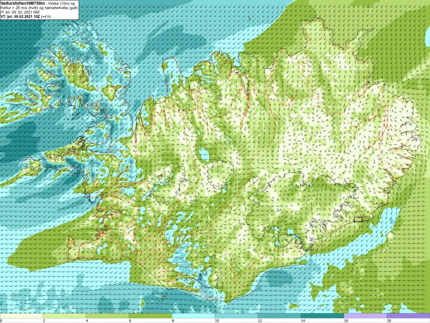Click the 'Veðurstofan/HM750m' title text
The image size is (430, 323).
tap(23, 3)
